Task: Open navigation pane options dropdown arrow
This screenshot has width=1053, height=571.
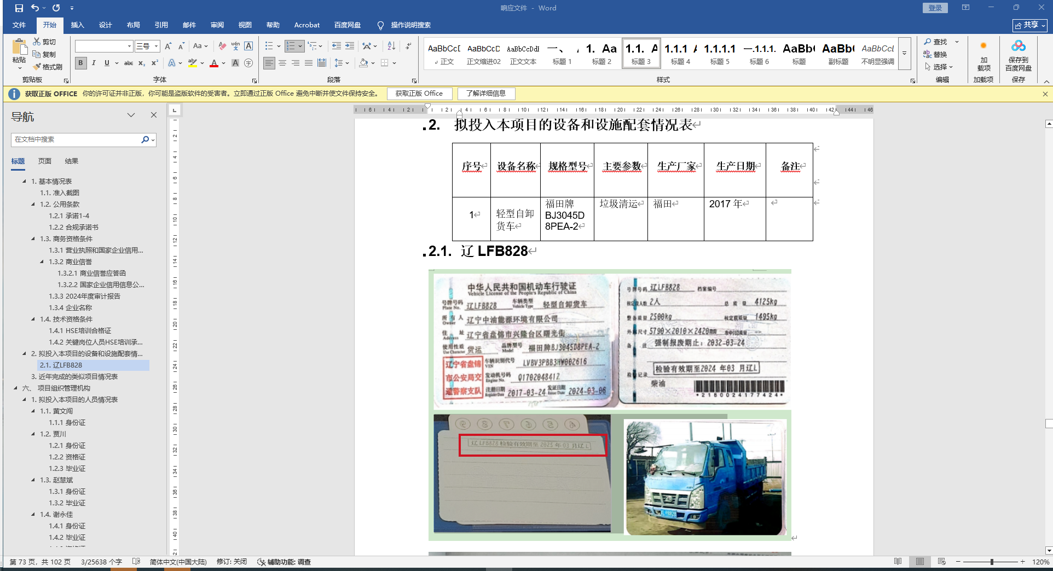Action: pos(131,115)
